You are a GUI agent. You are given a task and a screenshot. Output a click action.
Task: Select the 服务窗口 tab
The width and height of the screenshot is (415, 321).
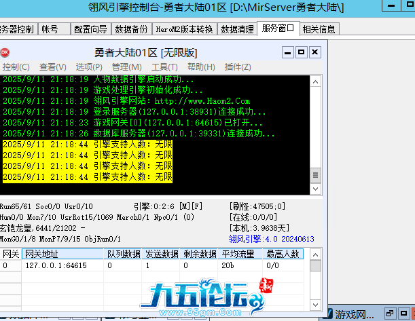[278, 28]
